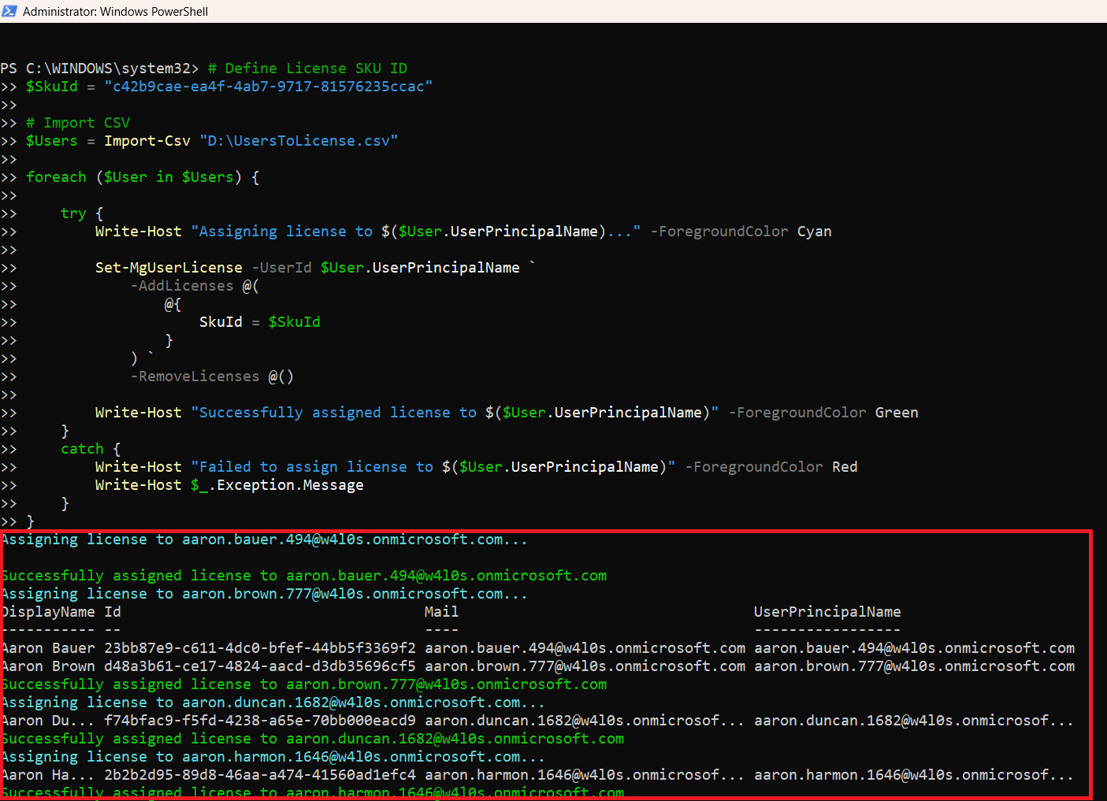1107x801 pixels.
Task: Click the PowerShell icon in the title bar
Action: point(9,11)
